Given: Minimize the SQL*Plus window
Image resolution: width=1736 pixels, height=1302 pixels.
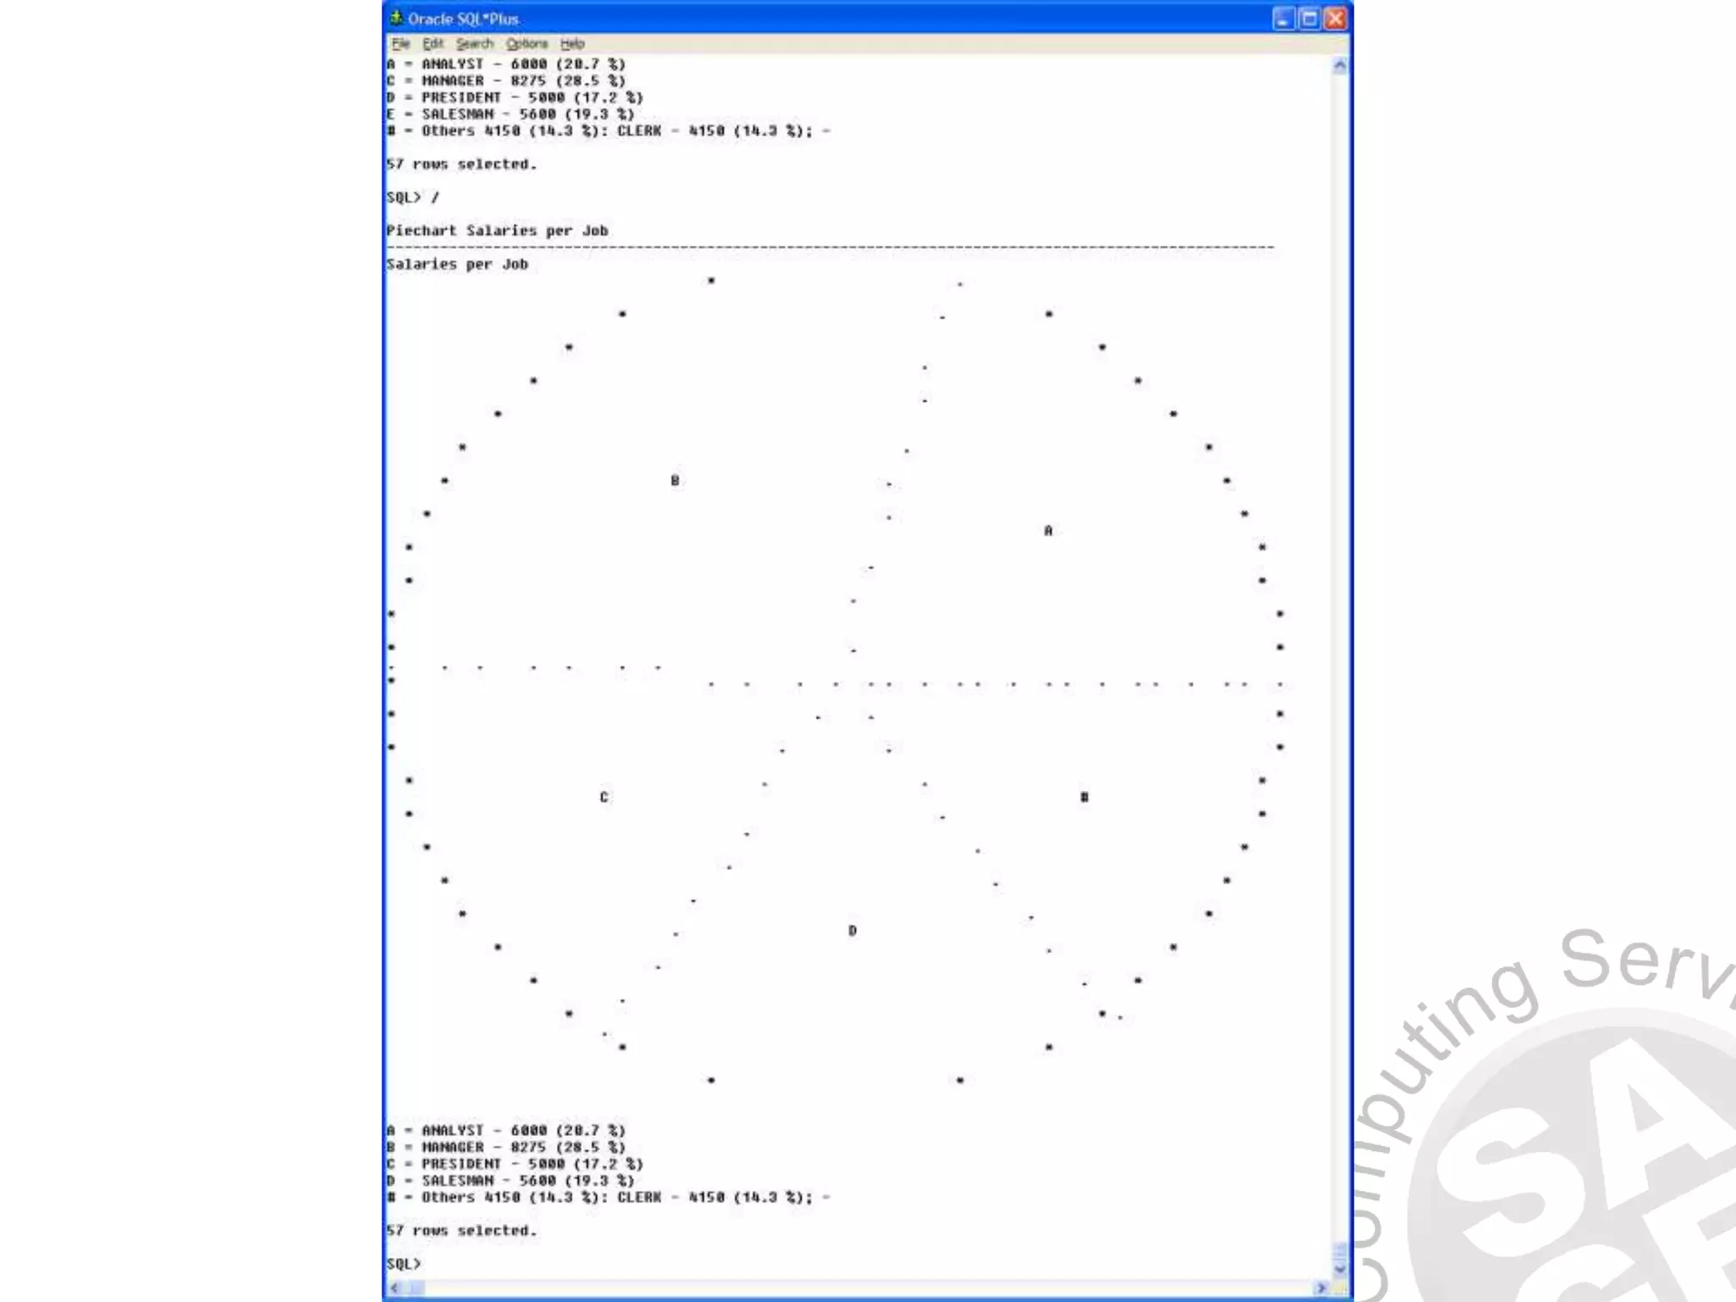Looking at the screenshot, I should [x=1283, y=19].
